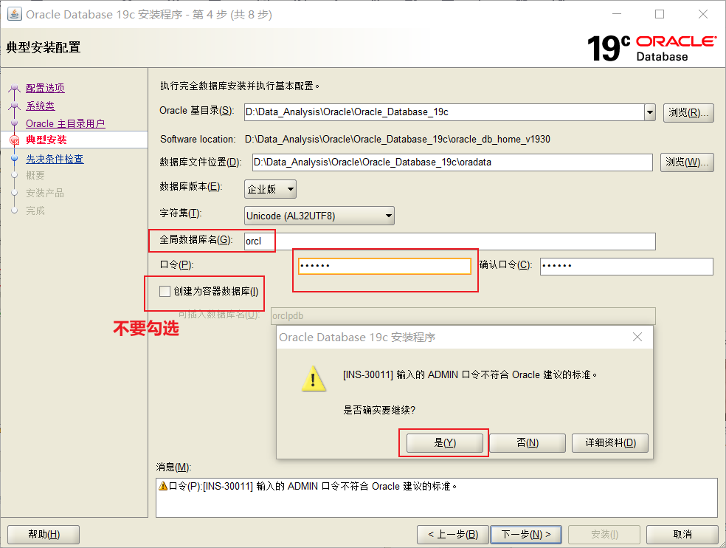The height and width of the screenshot is (548, 726).
Task: Maximize the Oracle installer window
Action: (x=660, y=14)
